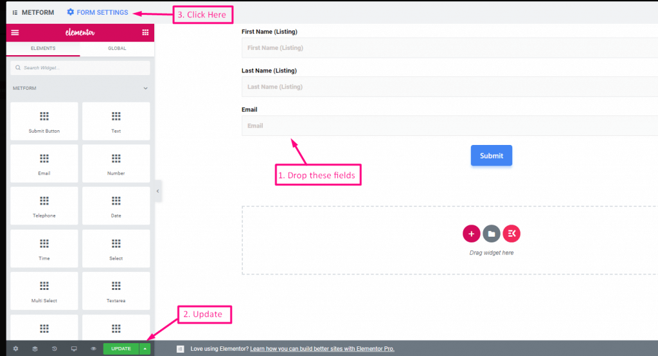This screenshot has height=356, width=658.
Task: Open the Elementor hamburger menu
Action: click(15, 33)
